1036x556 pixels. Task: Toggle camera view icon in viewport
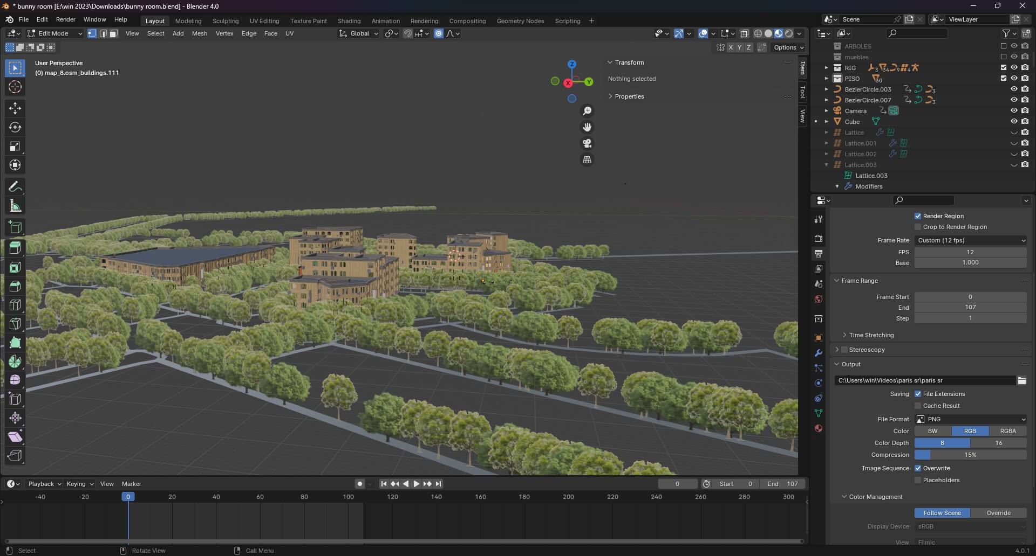point(587,143)
